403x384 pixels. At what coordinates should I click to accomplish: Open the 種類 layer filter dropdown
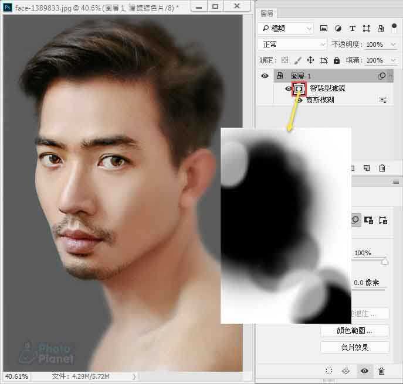[x=286, y=29]
